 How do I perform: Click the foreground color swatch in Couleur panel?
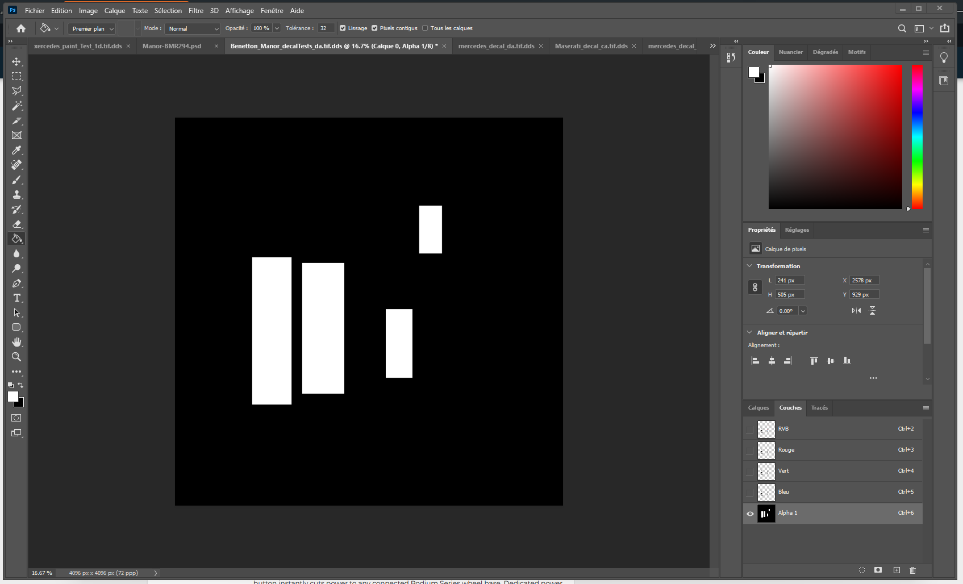pos(753,72)
